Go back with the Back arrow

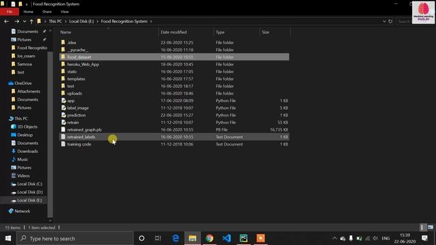6,21
